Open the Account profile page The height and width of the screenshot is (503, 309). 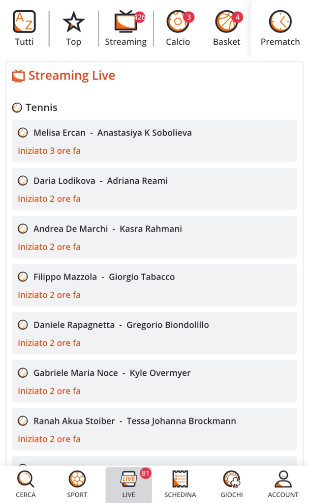coord(283,484)
